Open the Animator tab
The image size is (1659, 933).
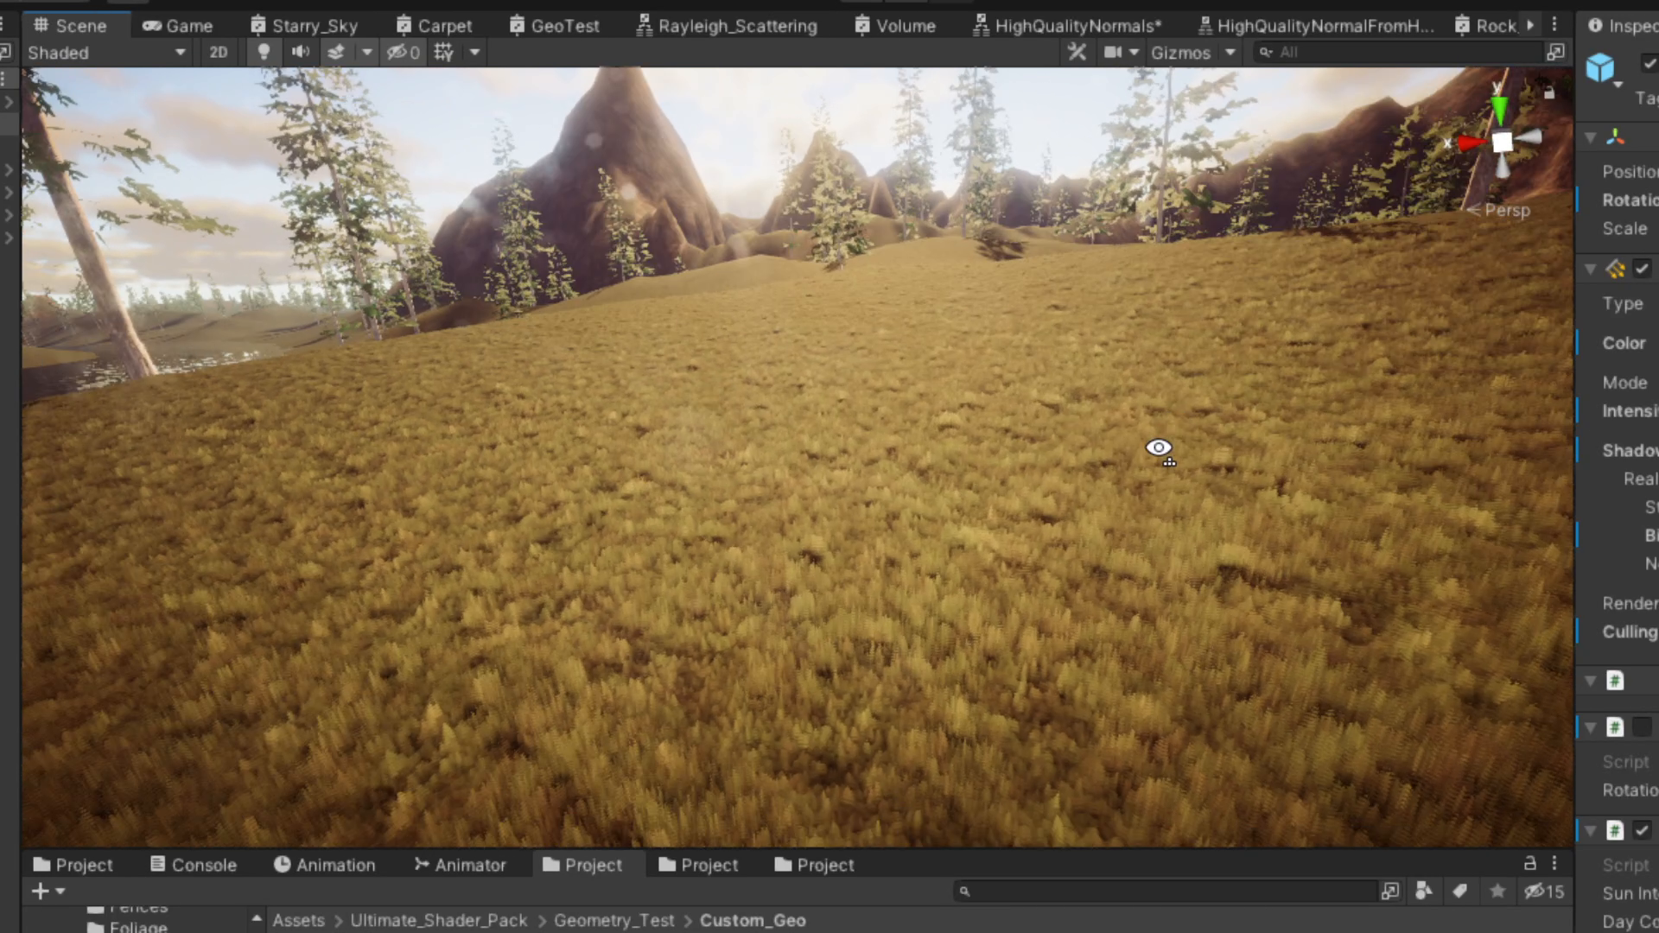[460, 865]
